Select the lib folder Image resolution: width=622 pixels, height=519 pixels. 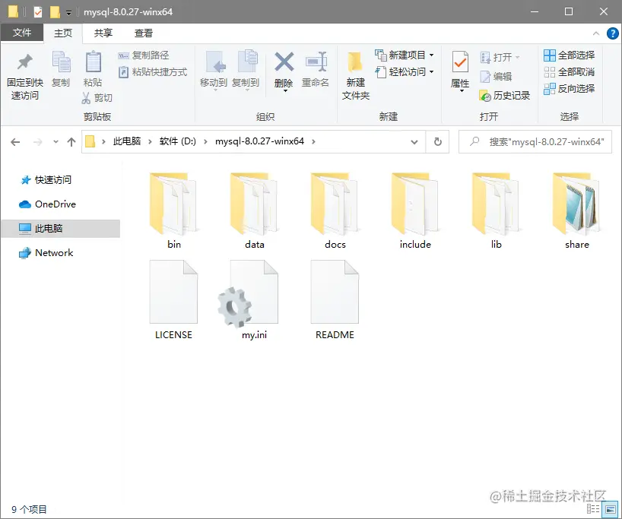(x=496, y=211)
